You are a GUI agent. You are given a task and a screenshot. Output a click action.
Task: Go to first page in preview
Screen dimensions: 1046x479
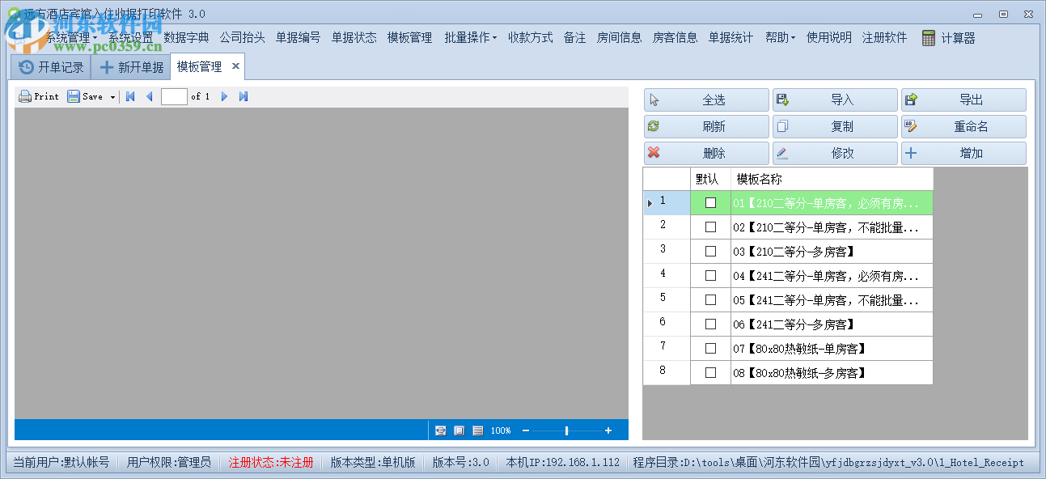pyautogui.click(x=130, y=96)
